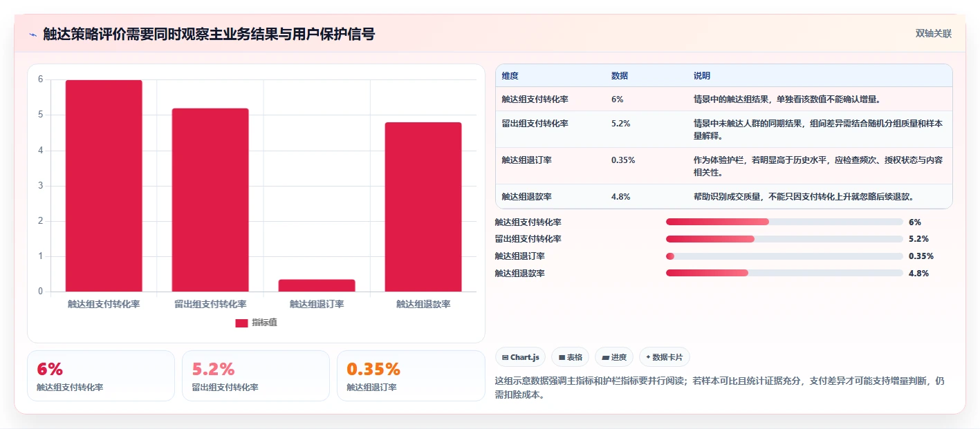980x429 pixels.
Task: Click table value 6%
Action: pos(618,99)
